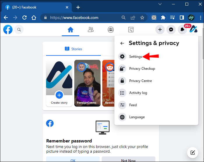
Task: Click the Privacy Checkup lock icon
Action: click(122, 69)
